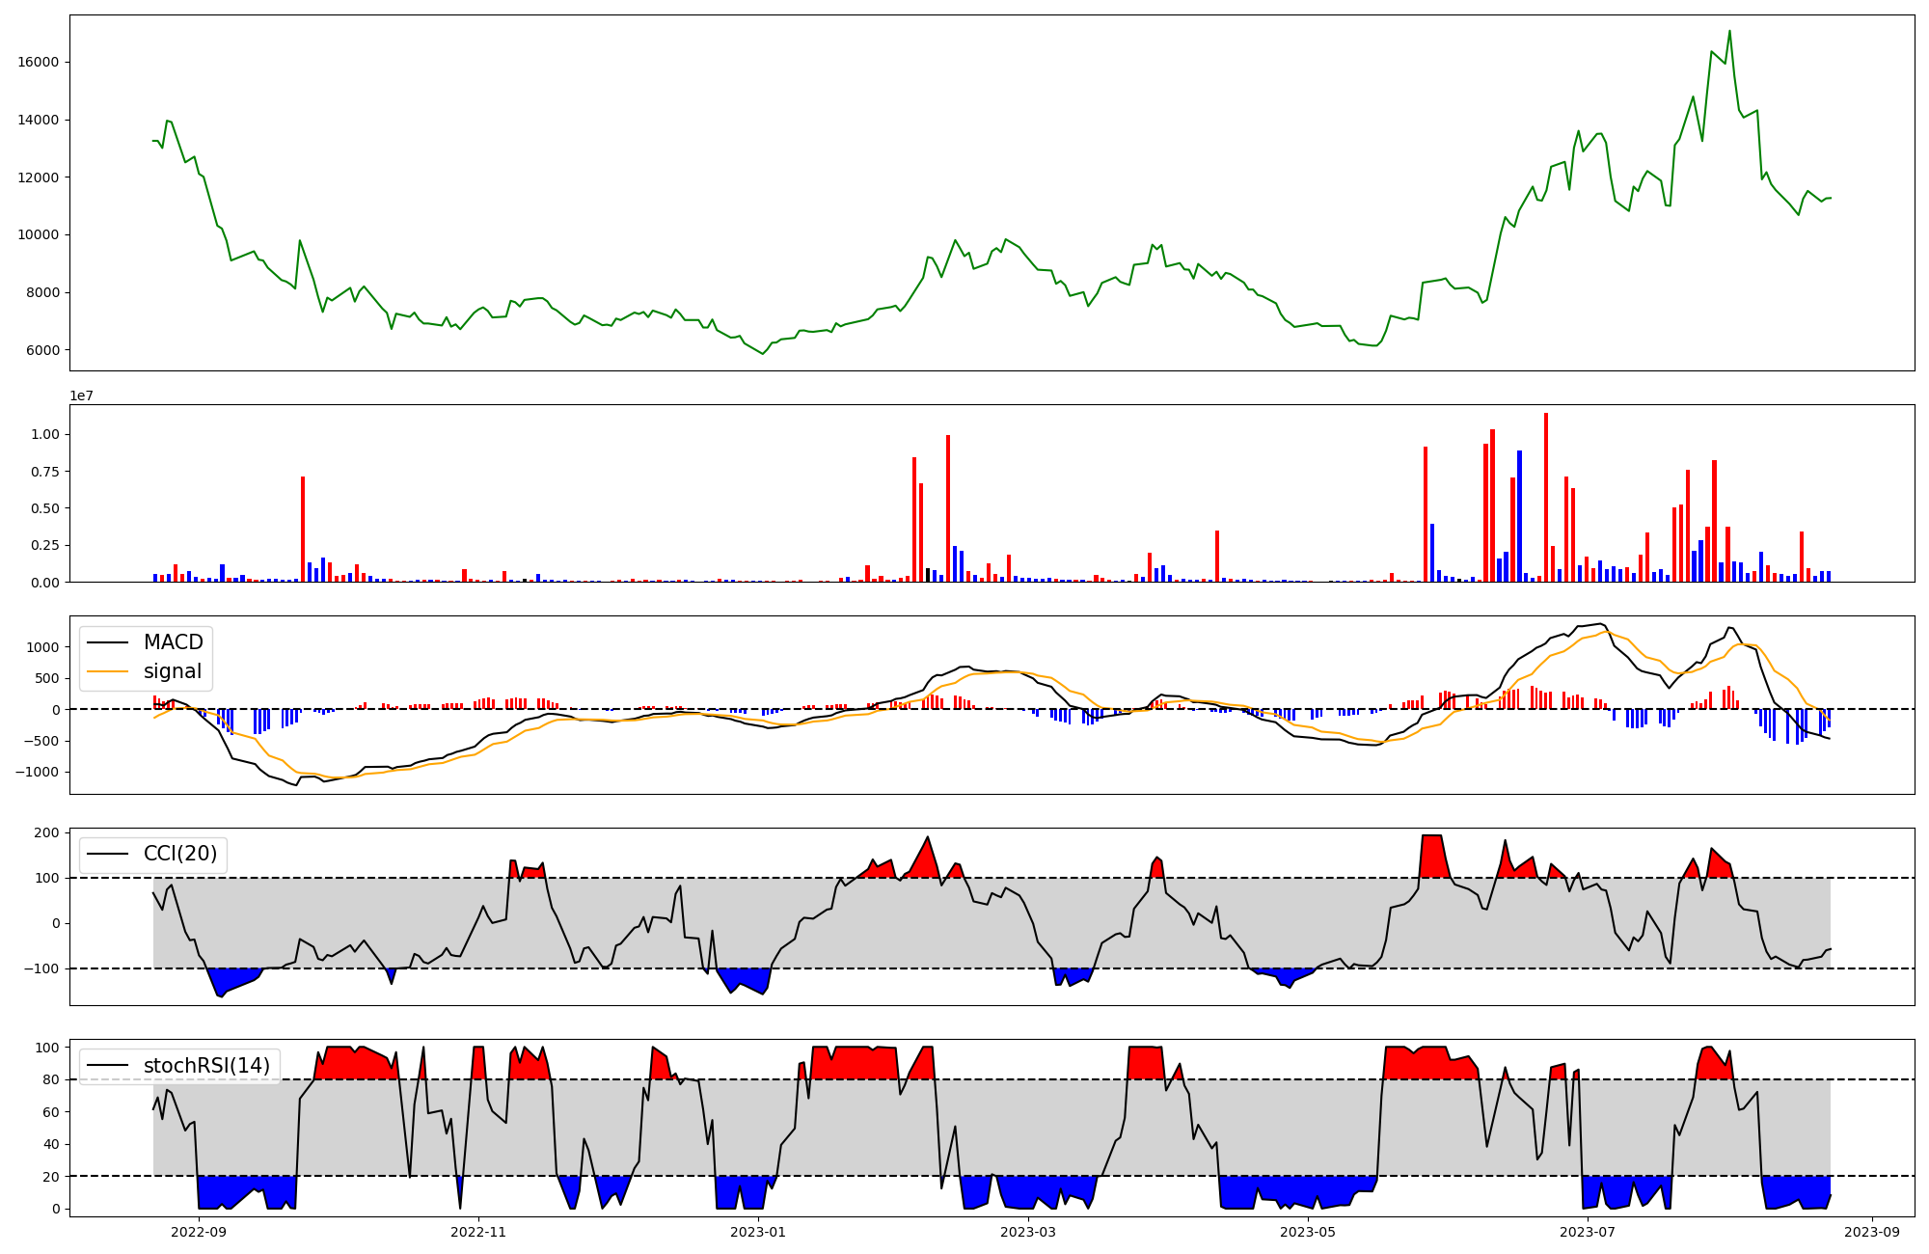Viewport: 1929px width, 1254px height.
Task: Click the black MACD line sample in legend
Action: (107, 642)
